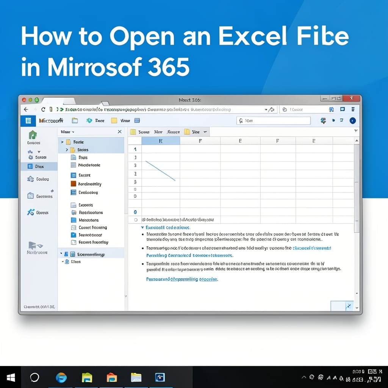Open the underlined blue link at bottom
Image resolution: width=388 pixels, height=388 pixels.
pyautogui.click(x=182, y=279)
